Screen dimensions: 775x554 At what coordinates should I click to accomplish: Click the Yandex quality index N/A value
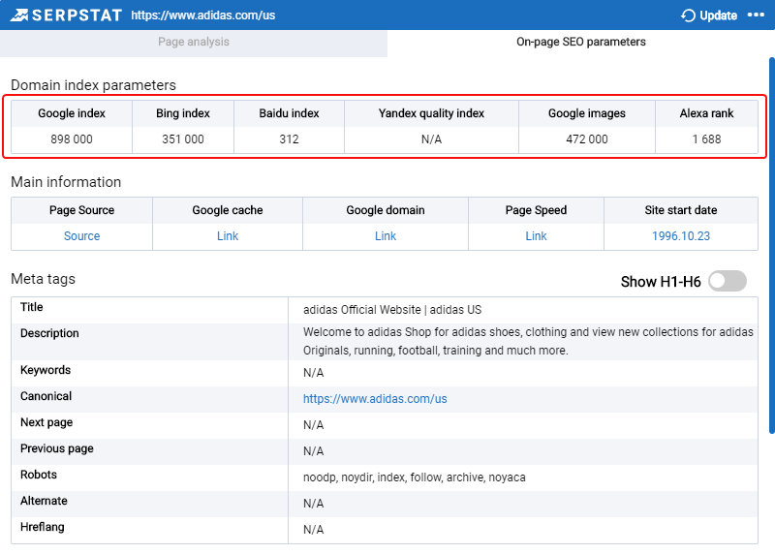[431, 139]
